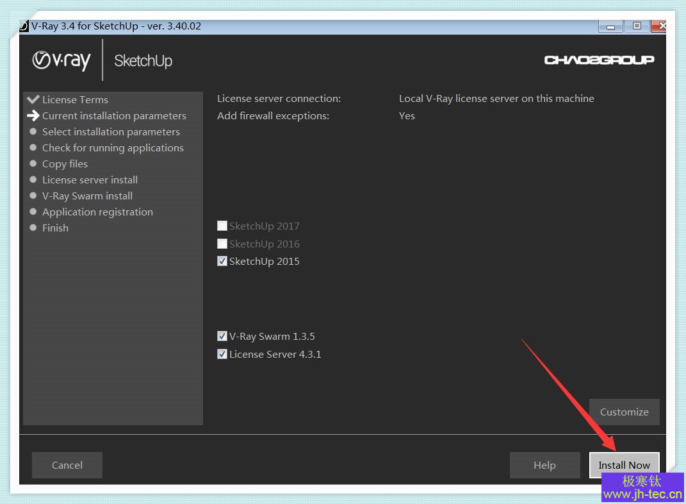
Task: Close the V-Ray installer window
Action: [660, 26]
